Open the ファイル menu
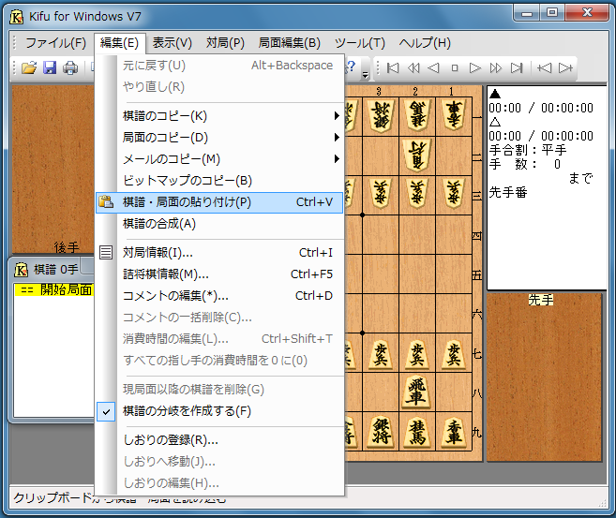 click(55, 43)
